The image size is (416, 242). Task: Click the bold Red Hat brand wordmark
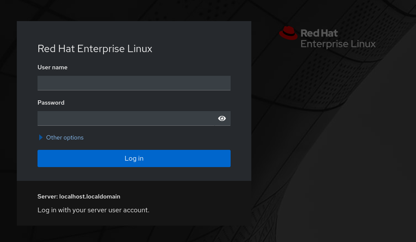tap(319, 33)
